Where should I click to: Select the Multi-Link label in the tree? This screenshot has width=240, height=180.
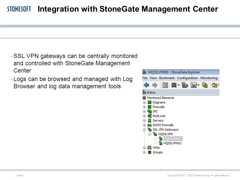[159, 116]
